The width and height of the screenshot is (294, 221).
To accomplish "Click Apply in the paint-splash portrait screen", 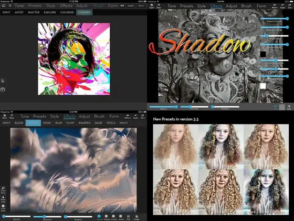I will coord(131,6).
